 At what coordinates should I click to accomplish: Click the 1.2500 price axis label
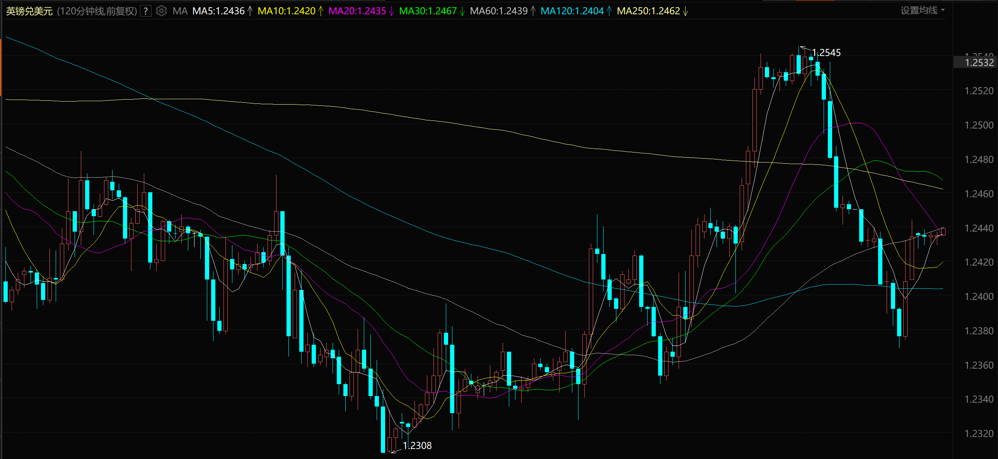pyautogui.click(x=979, y=125)
